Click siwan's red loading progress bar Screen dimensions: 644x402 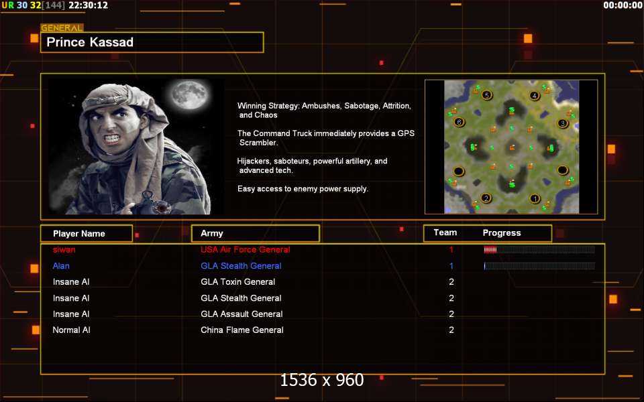pos(539,250)
